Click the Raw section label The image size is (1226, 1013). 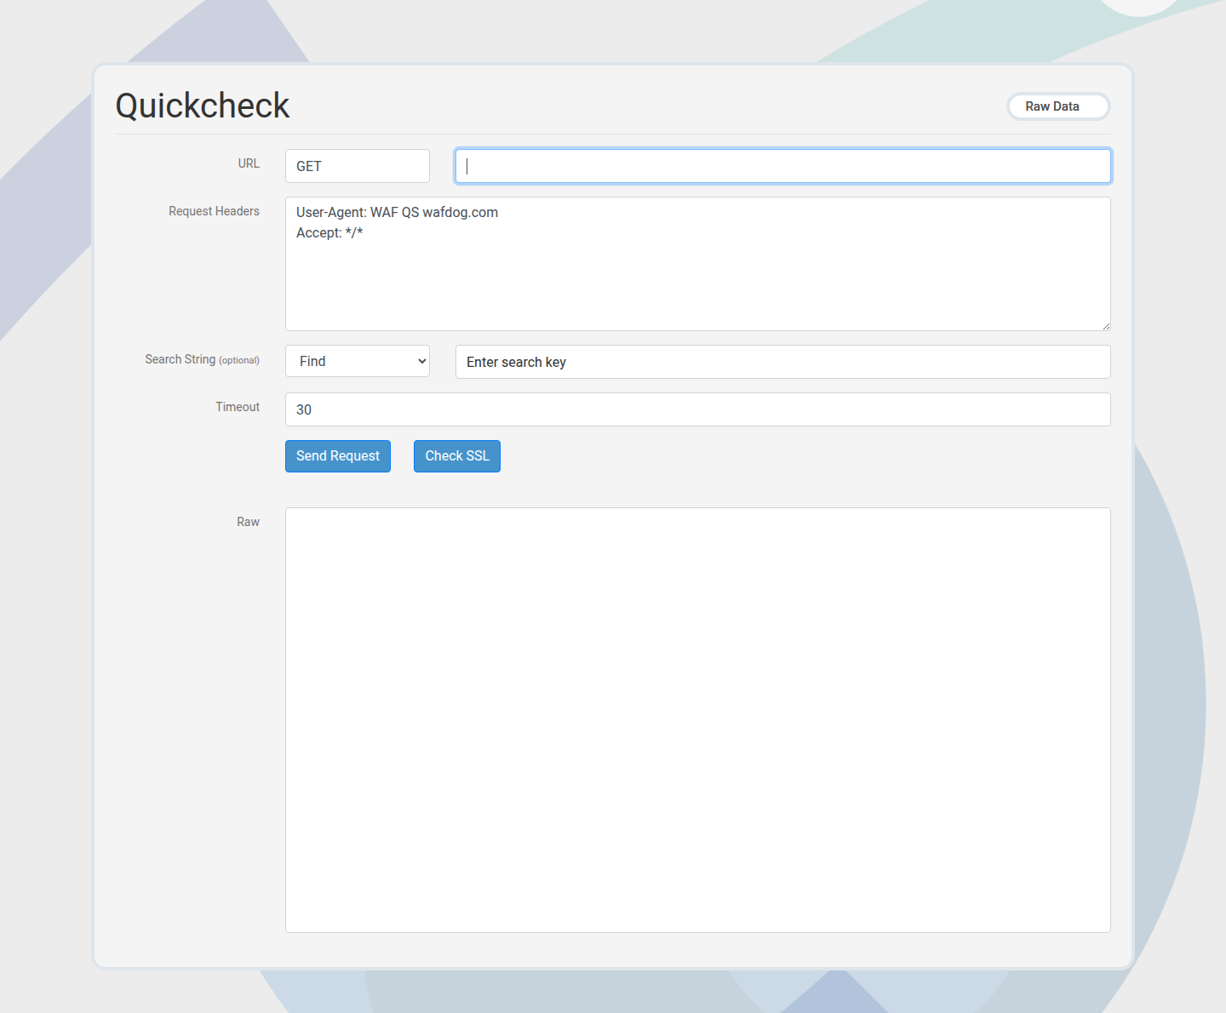248,522
